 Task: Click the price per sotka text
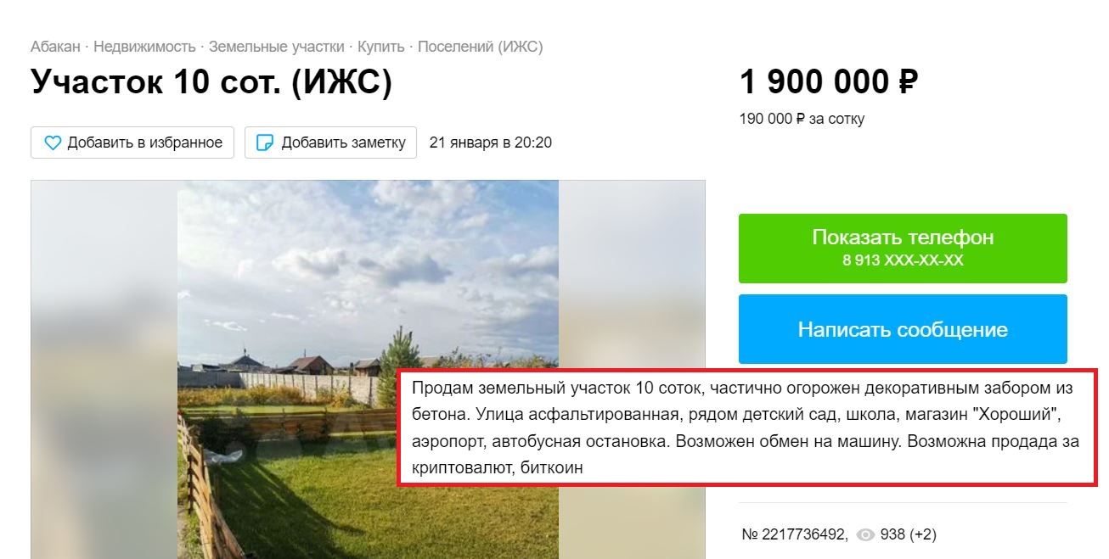802,119
